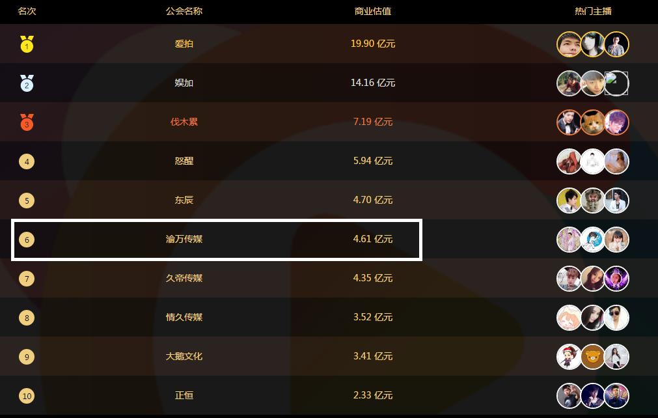Open the first streamer avatar for 爱拍

pyautogui.click(x=569, y=44)
